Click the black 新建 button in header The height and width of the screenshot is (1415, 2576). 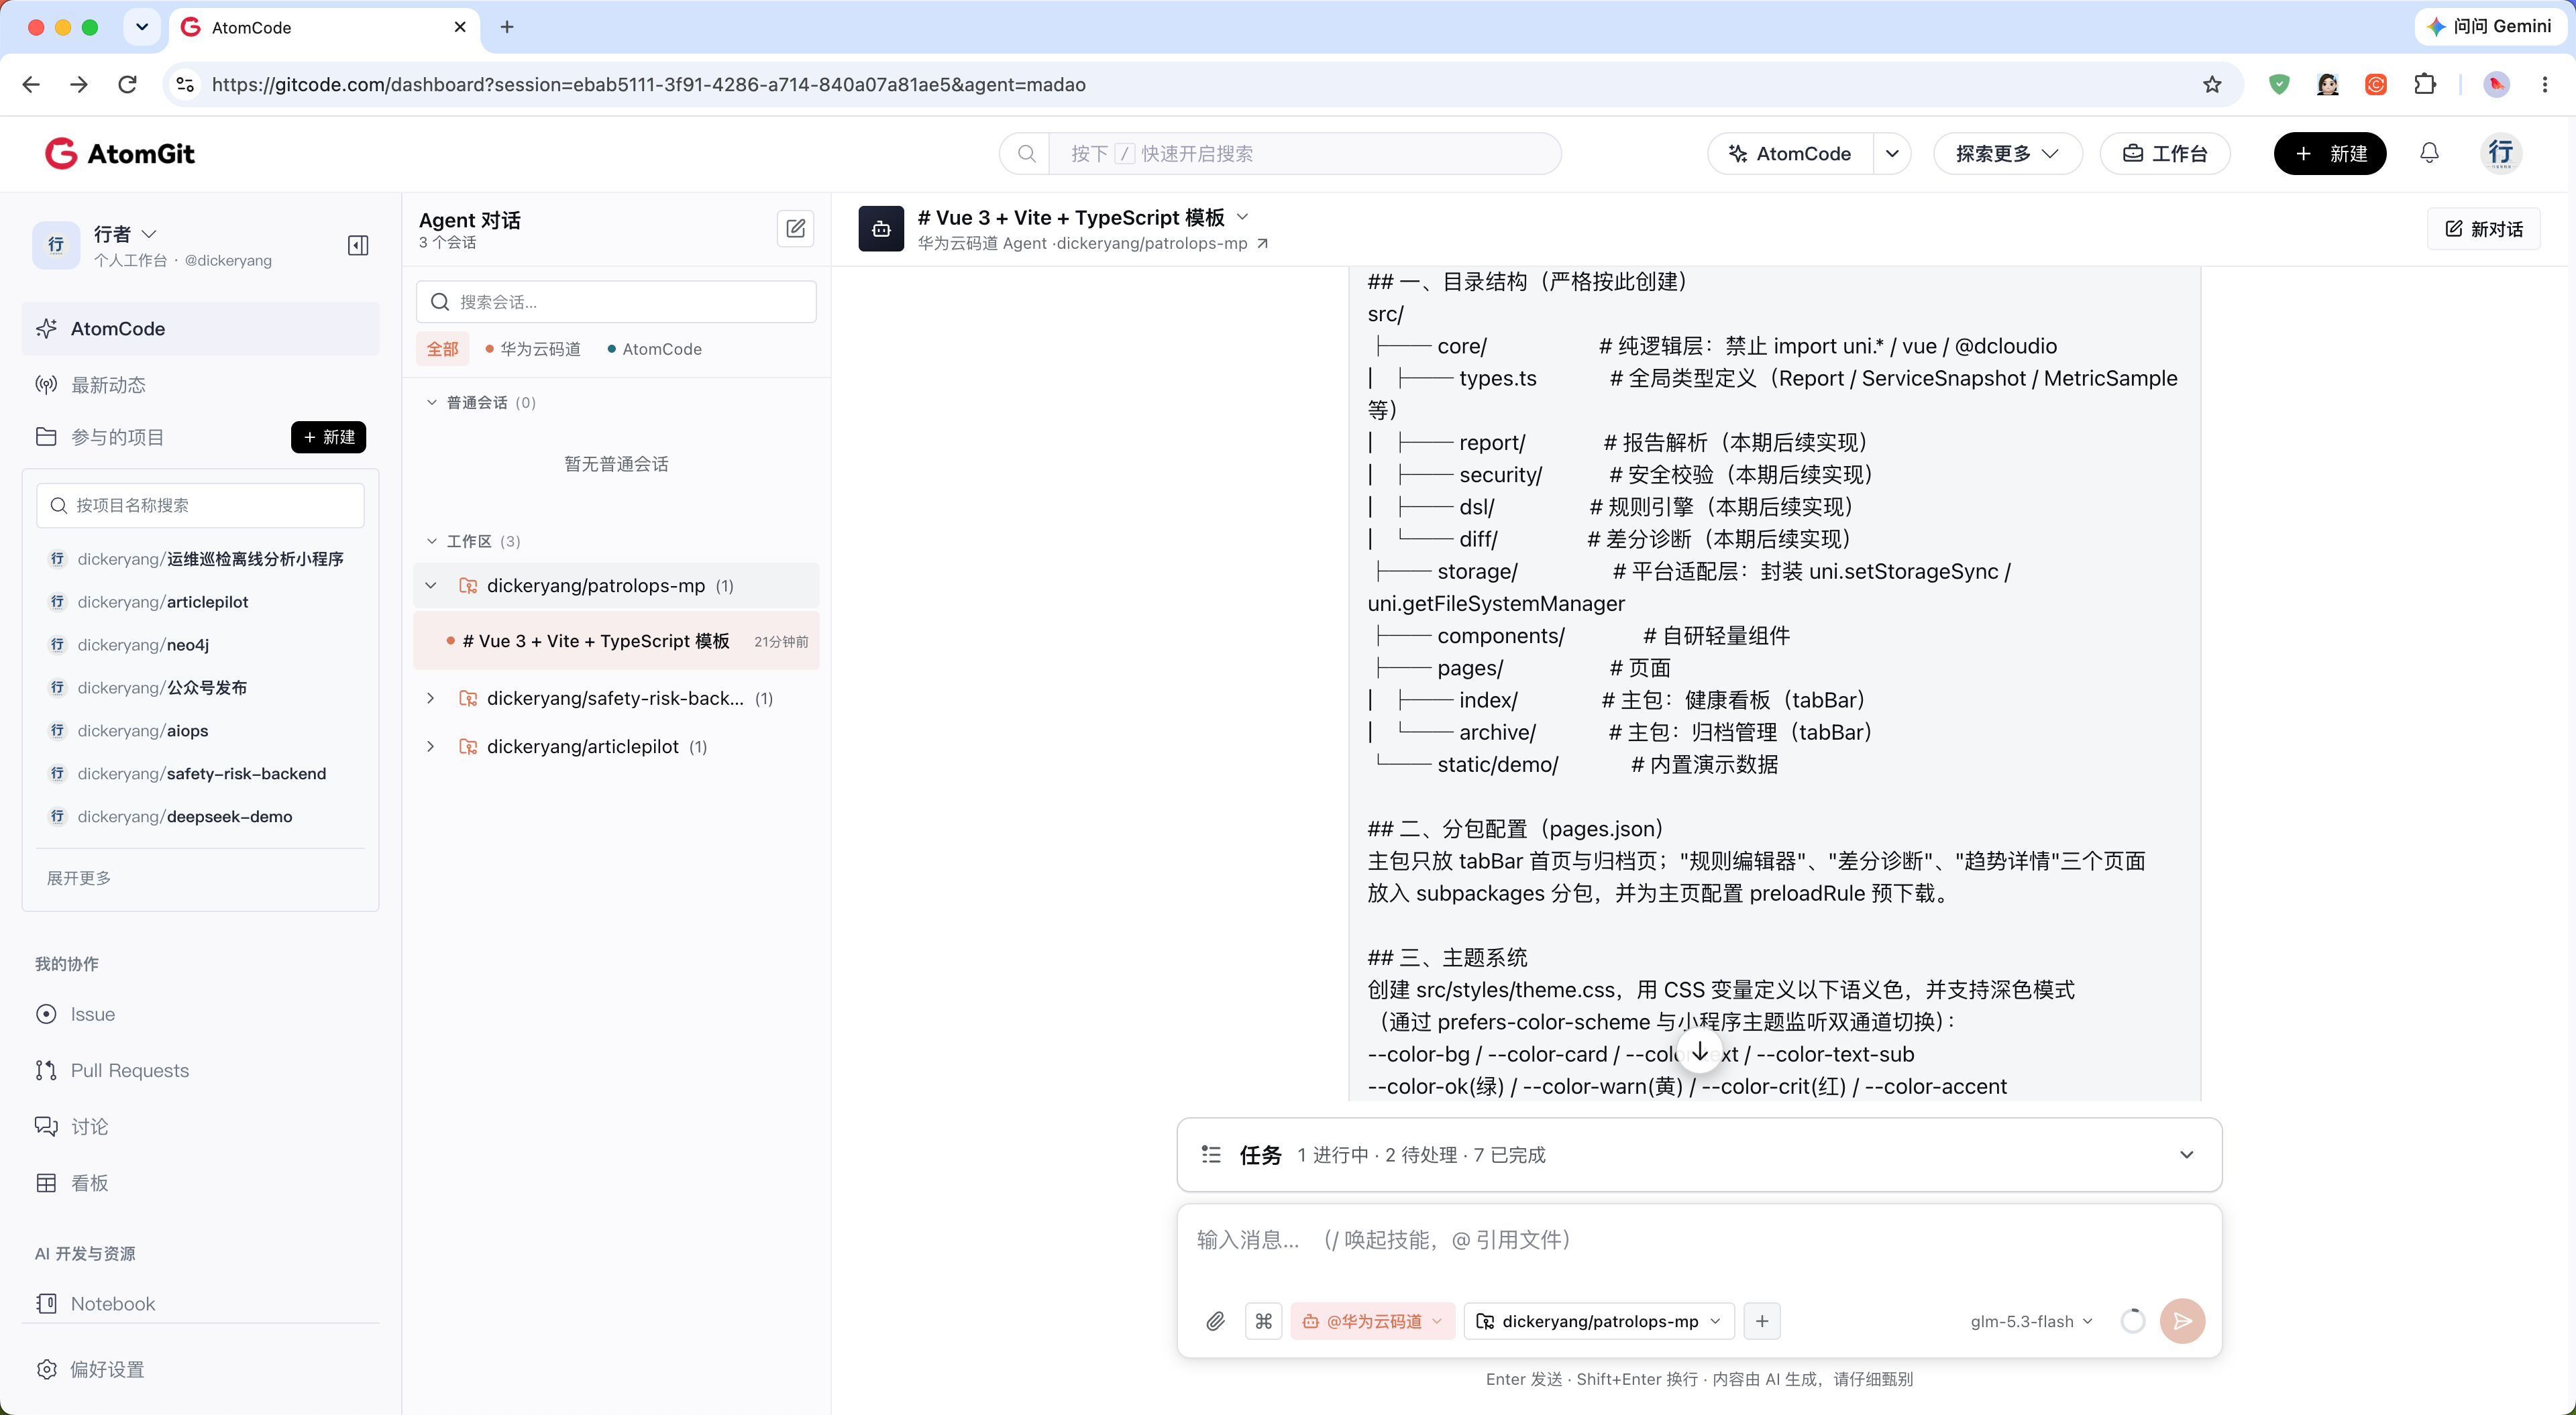[x=2330, y=154]
